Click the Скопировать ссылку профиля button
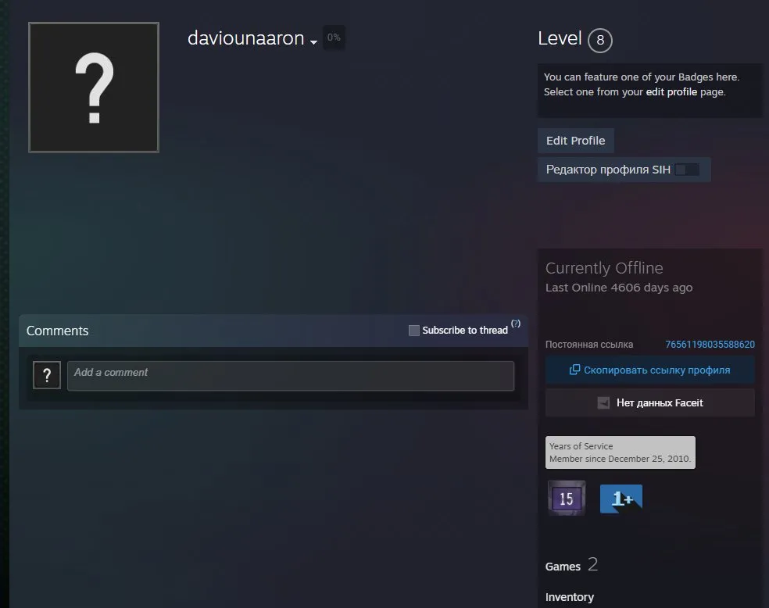This screenshot has height=608, width=769. pyautogui.click(x=650, y=370)
